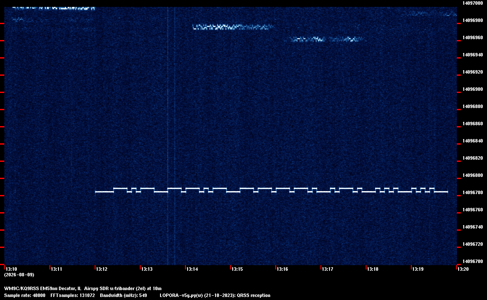Image resolution: width=487 pixels, height=300 pixels.
Task: Click frequency label 14096720
Action: point(473,244)
